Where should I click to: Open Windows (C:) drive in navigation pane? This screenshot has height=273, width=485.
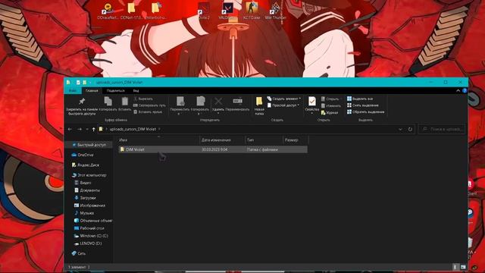coord(91,236)
